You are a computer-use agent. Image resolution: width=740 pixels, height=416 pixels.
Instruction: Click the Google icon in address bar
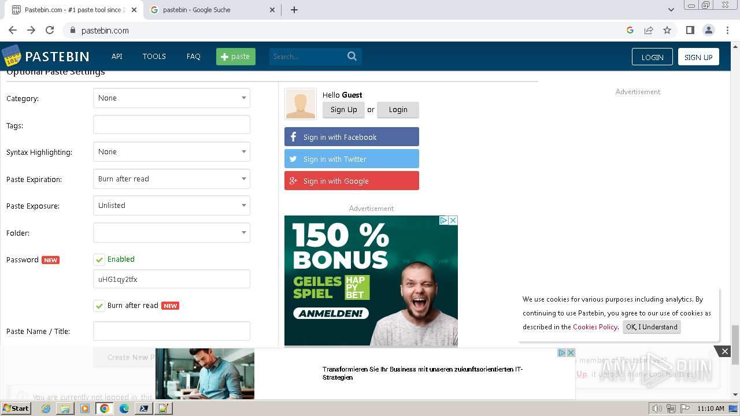pos(630,30)
